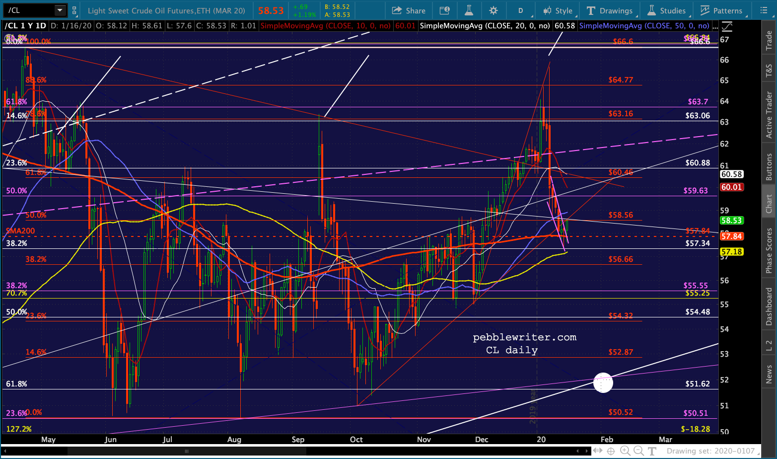
Task: Click the zoom in magnifier icon
Action: pyautogui.click(x=625, y=451)
